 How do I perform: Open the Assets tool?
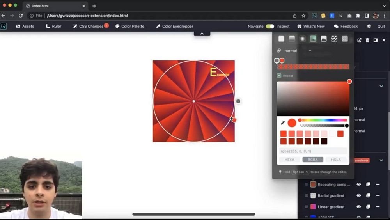point(25,26)
